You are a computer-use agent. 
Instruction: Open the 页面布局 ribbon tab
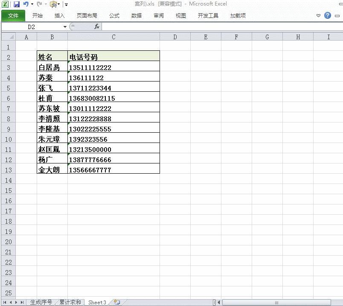(87, 16)
